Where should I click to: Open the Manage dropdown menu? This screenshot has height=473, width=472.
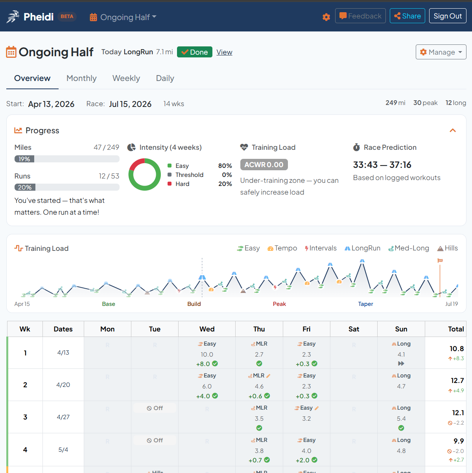pos(441,52)
